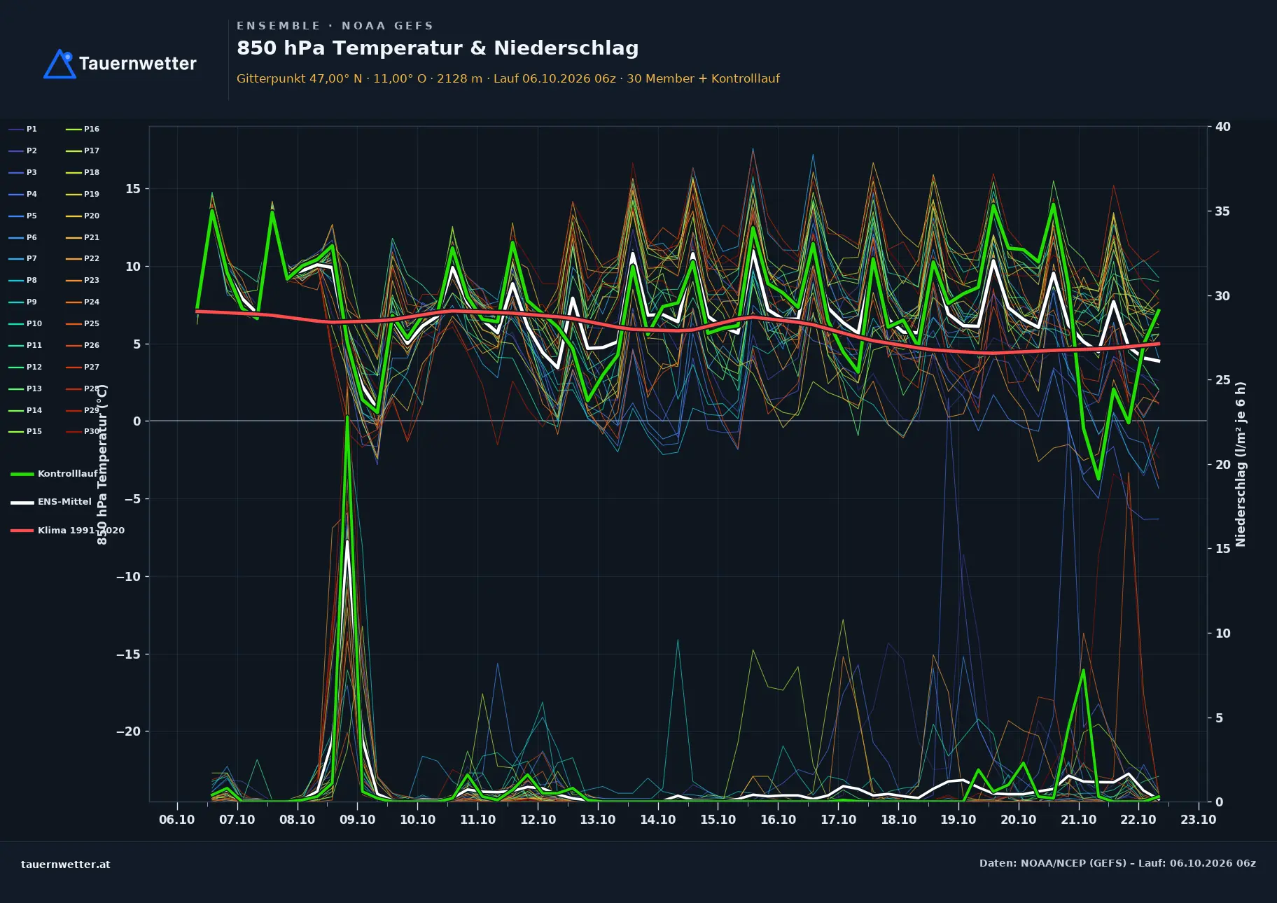Click the Gitterpunkt 47,00° N subtitle line

pyautogui.click(x=508, y=78)
